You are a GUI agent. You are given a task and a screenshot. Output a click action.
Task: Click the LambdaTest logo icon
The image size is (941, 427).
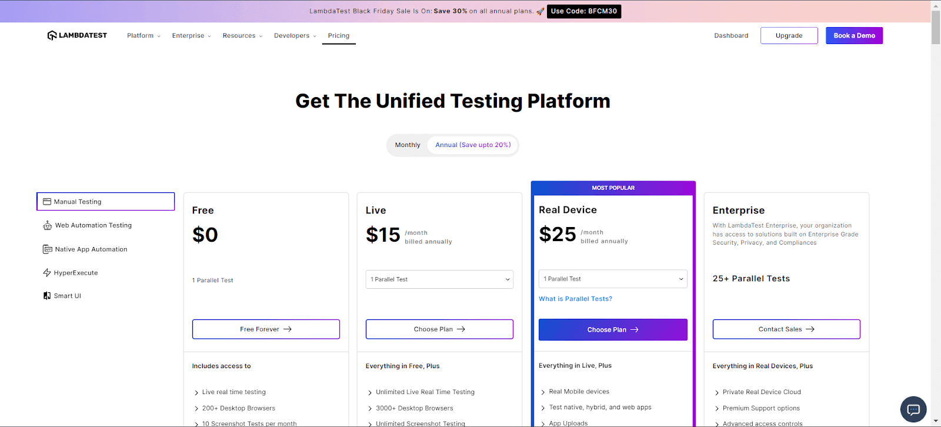[52, 35]
